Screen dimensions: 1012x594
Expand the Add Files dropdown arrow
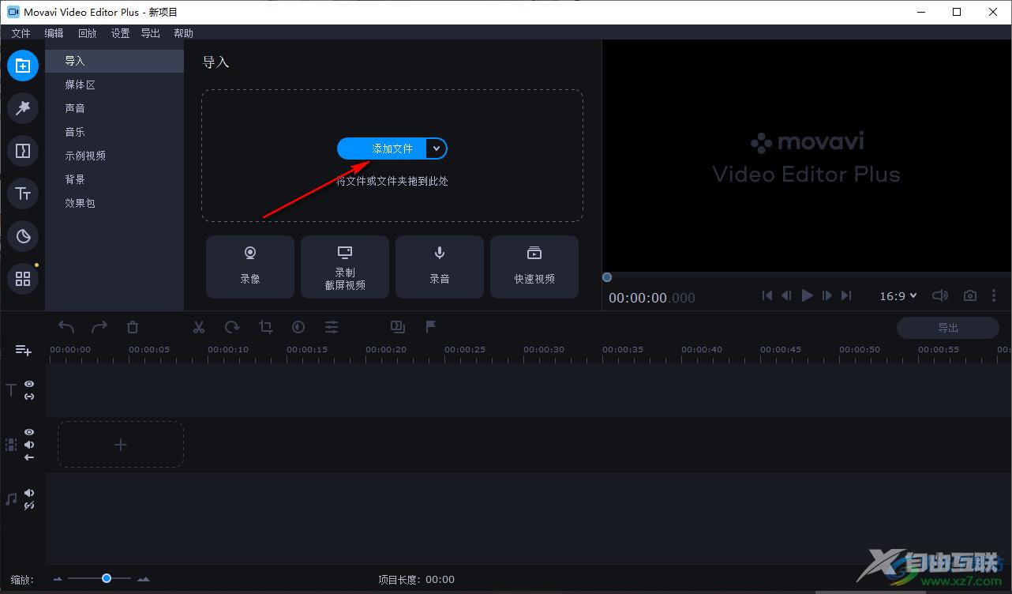437,148
